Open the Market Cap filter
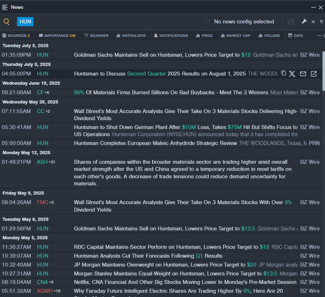Image resolution: width=325 pixels, height=297 pixels. point(235,35)
